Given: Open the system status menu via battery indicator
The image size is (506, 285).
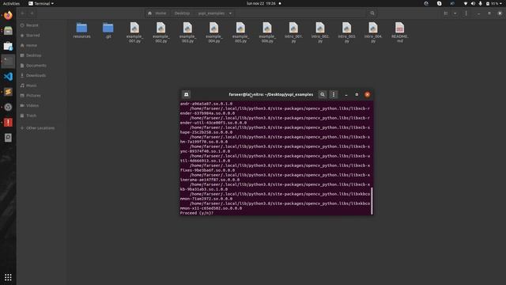Looking at the screenshot, I should click(x=493, y=3).
